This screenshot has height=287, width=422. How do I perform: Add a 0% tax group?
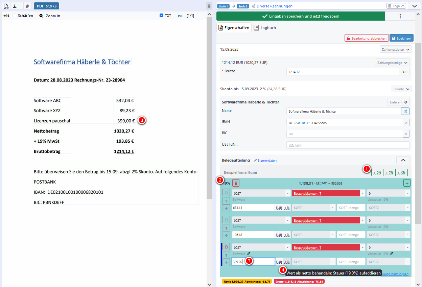(377, 172)
